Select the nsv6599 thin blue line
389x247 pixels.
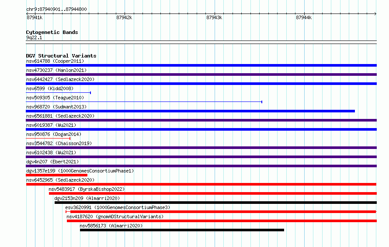(58, 93)
